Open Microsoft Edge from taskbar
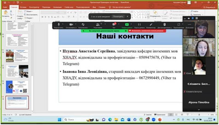The image size is (219, 125). (110, 120)
